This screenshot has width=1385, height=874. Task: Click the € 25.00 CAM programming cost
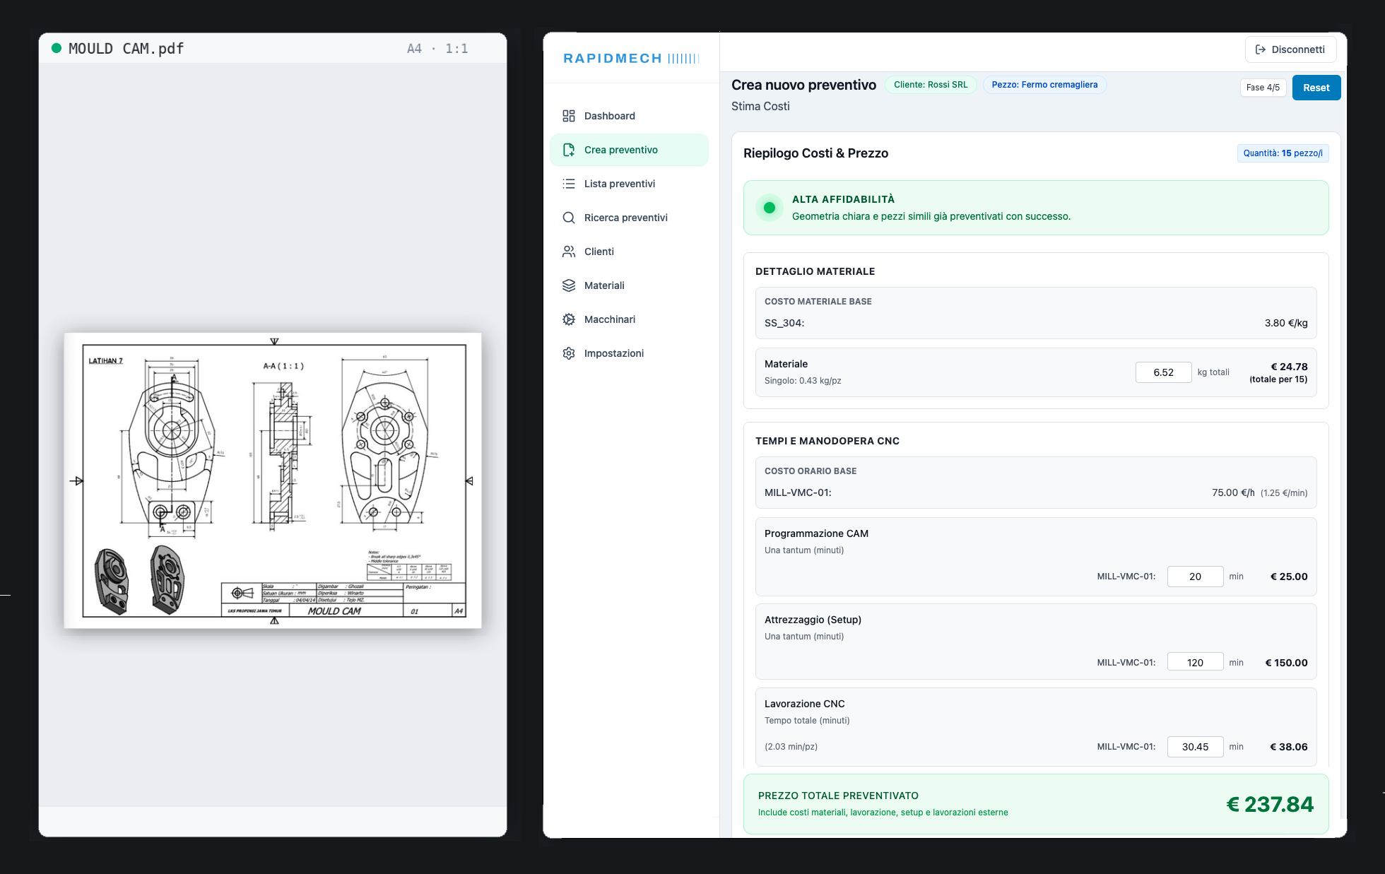tap(1289, 577)
